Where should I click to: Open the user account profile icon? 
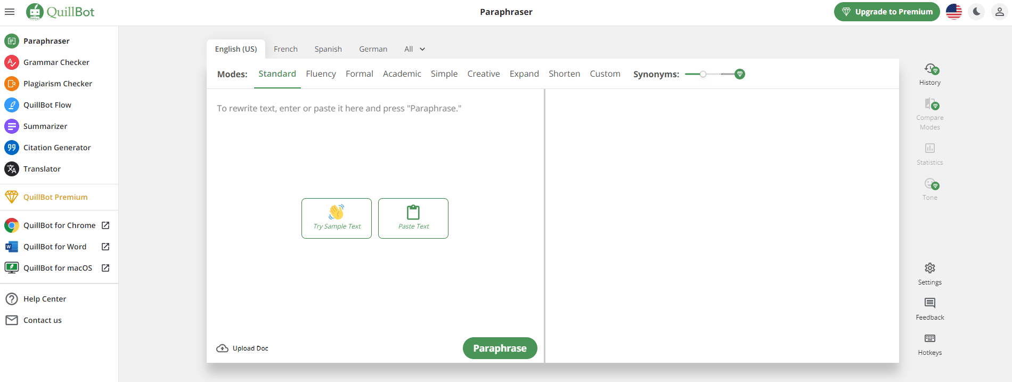tap(999, 12)
